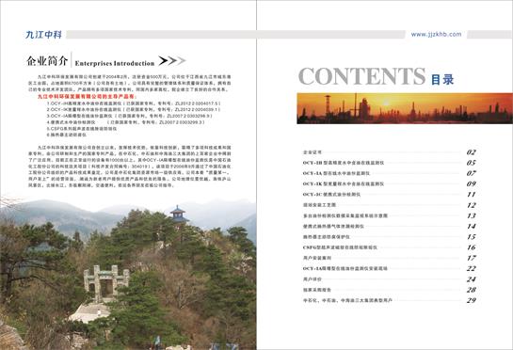Click the blue 目录 label
Viewport: 513px width, 350px height.
click(x=442, y=79)
